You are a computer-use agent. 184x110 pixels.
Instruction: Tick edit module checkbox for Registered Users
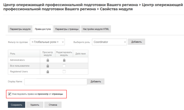coord(64,72)
